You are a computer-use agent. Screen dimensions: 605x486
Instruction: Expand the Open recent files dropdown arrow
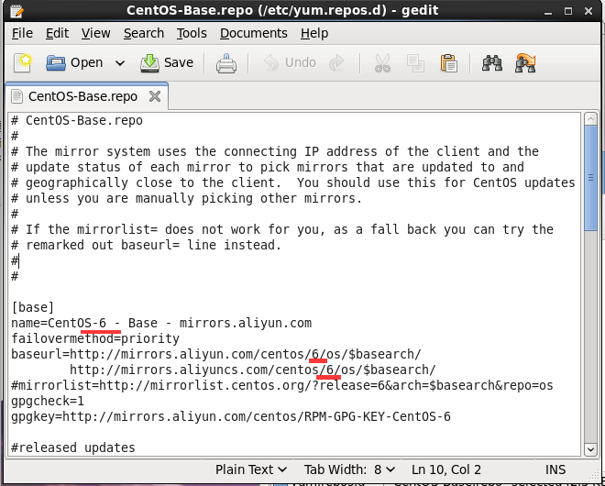[x=120, y=63]
